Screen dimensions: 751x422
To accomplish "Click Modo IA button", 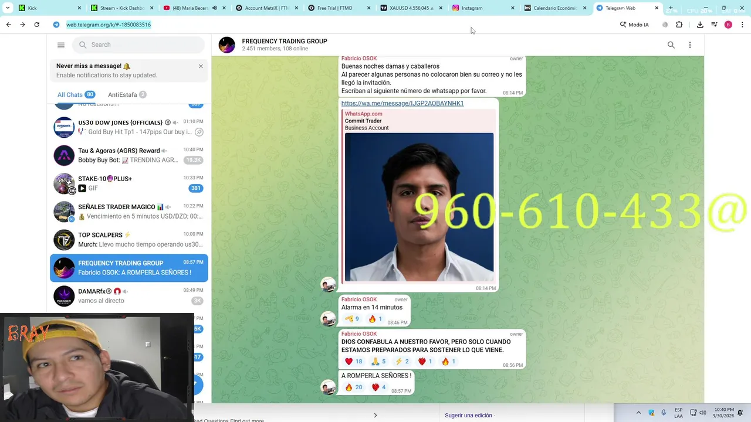I will 634,25.
